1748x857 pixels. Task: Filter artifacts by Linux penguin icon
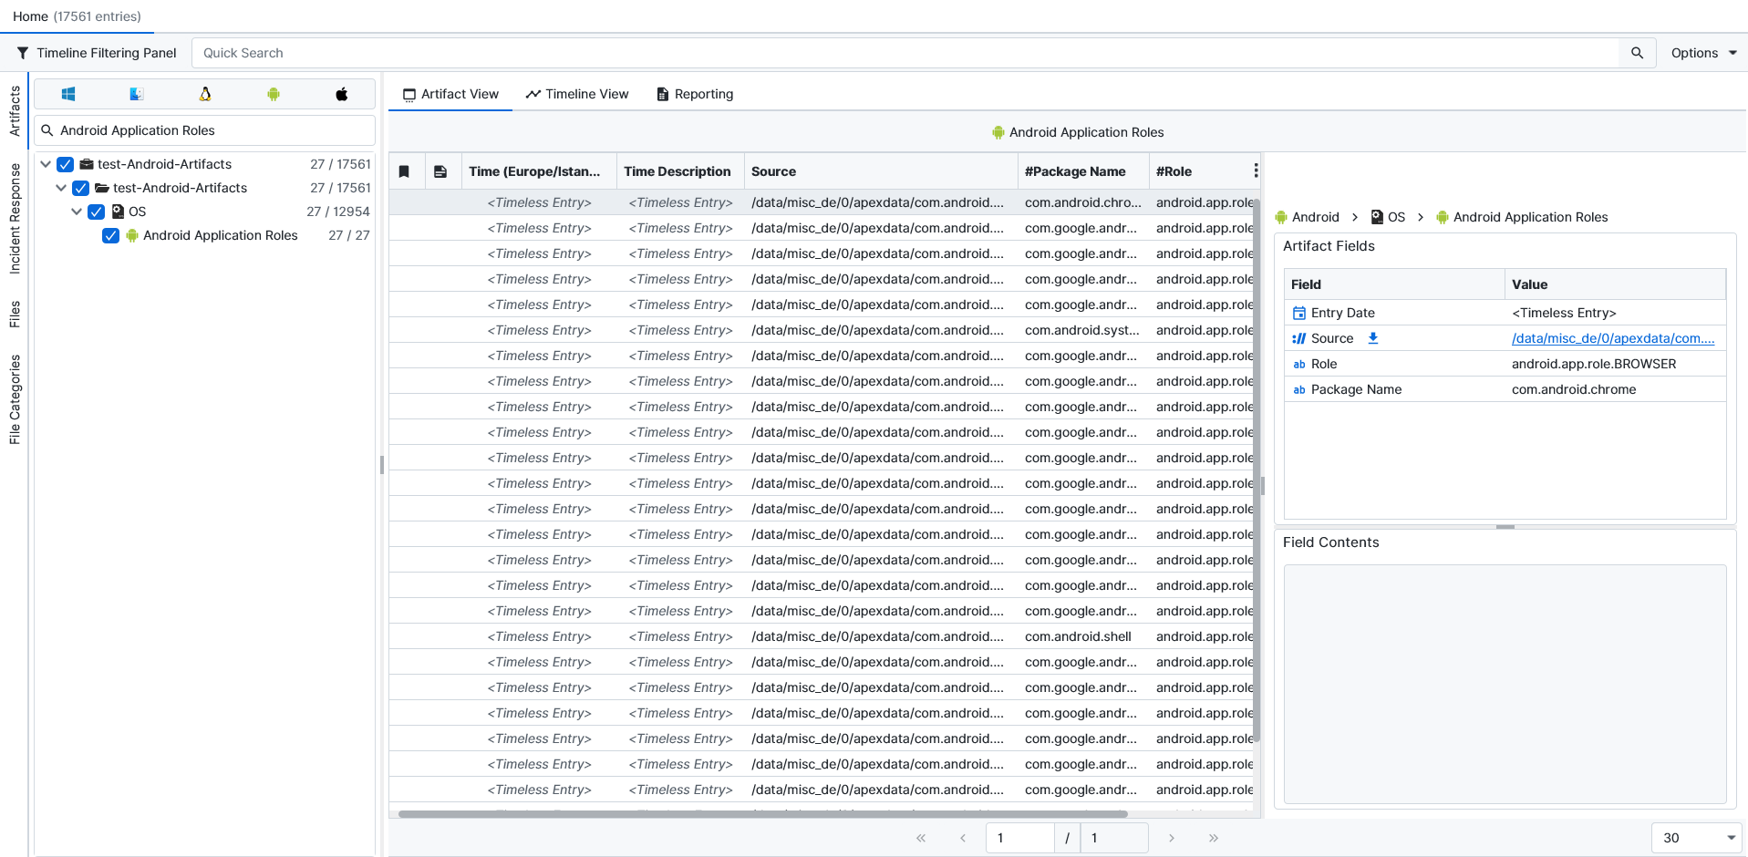[205, 94]
